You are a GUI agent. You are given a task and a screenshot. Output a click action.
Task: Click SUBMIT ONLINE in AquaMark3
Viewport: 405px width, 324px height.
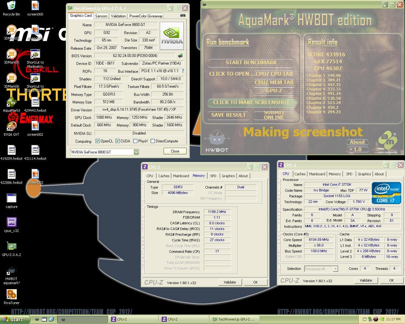click(274, 115)
